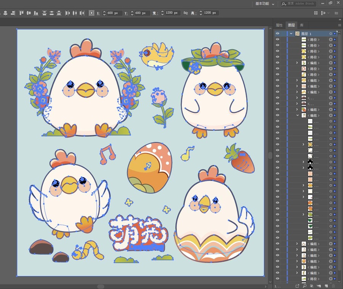Image resolution: width=343 pixels, height=289 pixels.
Task: Click the Locate Object magnifier icon
Action: tap(305, 286)
